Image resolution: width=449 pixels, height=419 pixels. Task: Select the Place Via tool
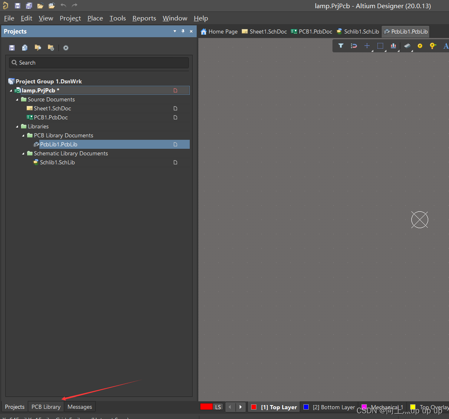(433, 46)
